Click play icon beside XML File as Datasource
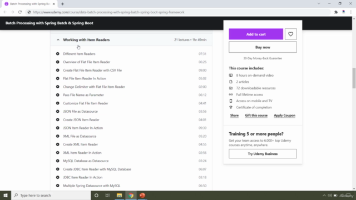356x200 pixels. click(x=58, y=136)
